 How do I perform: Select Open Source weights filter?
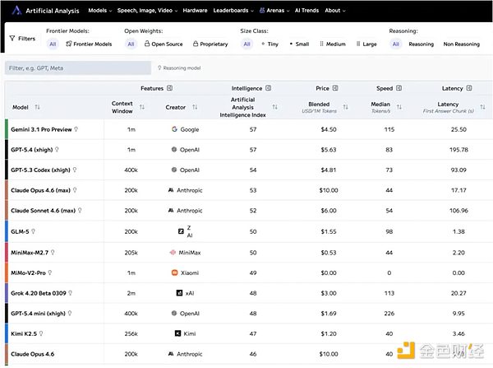tap(164, 44)
